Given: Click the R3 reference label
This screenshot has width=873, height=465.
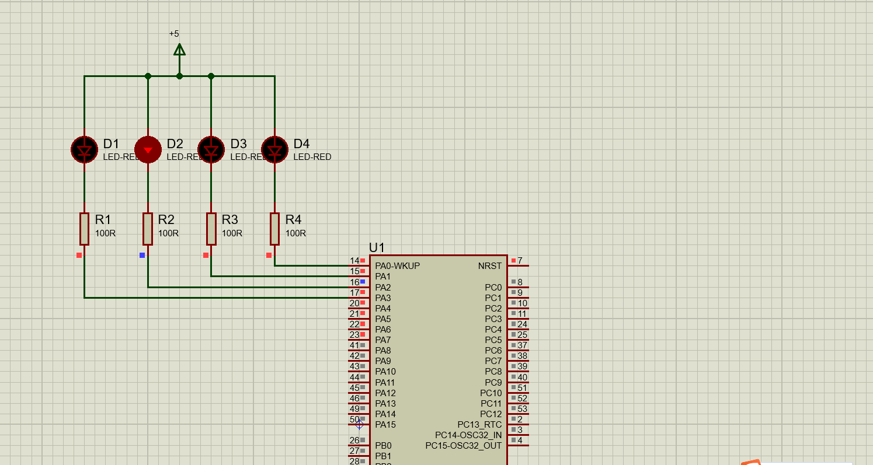Looking at the screenshot, I should coord(230,219).
